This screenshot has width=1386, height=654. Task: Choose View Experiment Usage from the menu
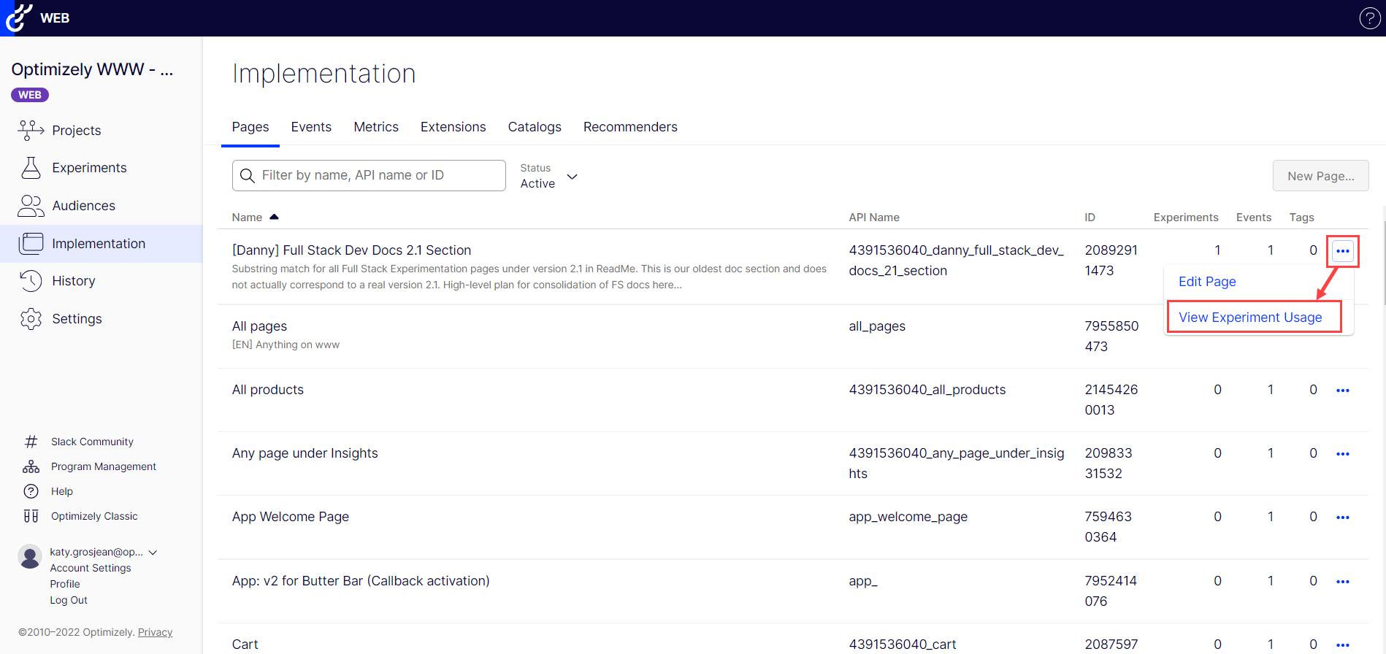(1250, 318)
